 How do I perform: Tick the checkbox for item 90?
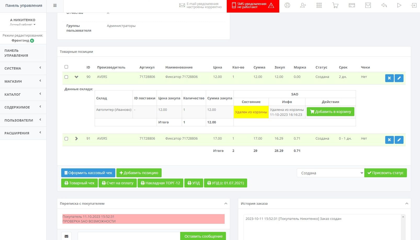click(66, 77)
